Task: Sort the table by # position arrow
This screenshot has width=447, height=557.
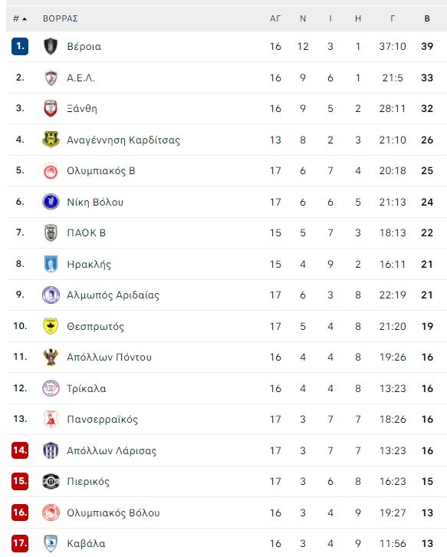Action: (x=20, y=18)
